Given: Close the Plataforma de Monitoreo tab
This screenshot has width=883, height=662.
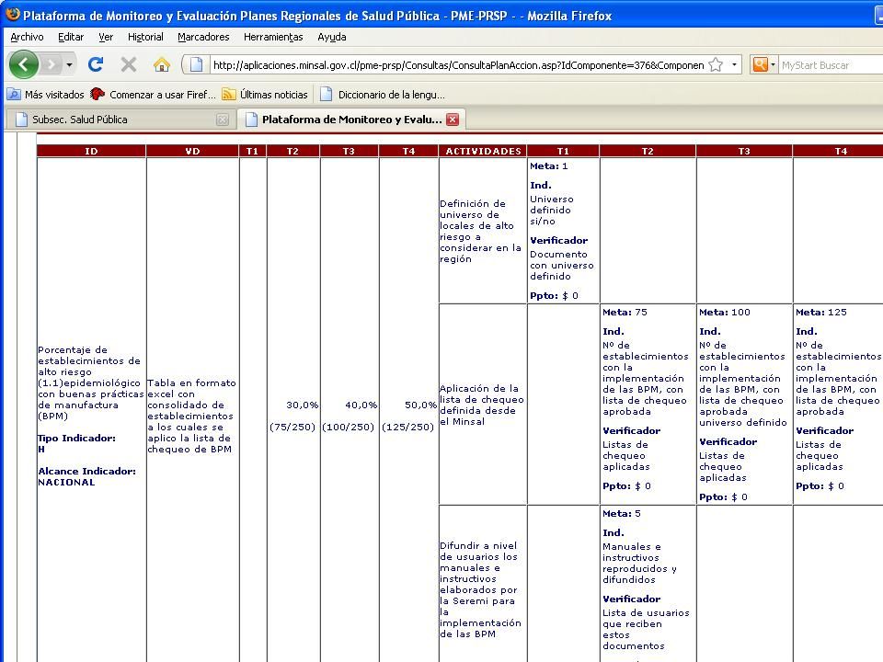Looking at the screenshot, I should (x=453, y=120).
